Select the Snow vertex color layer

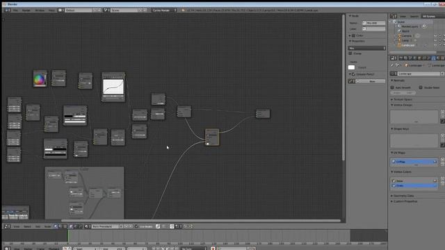(414, 181)
